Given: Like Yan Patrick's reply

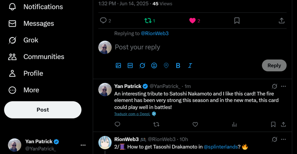Looking at the screenshot, I should coord(195,124).
